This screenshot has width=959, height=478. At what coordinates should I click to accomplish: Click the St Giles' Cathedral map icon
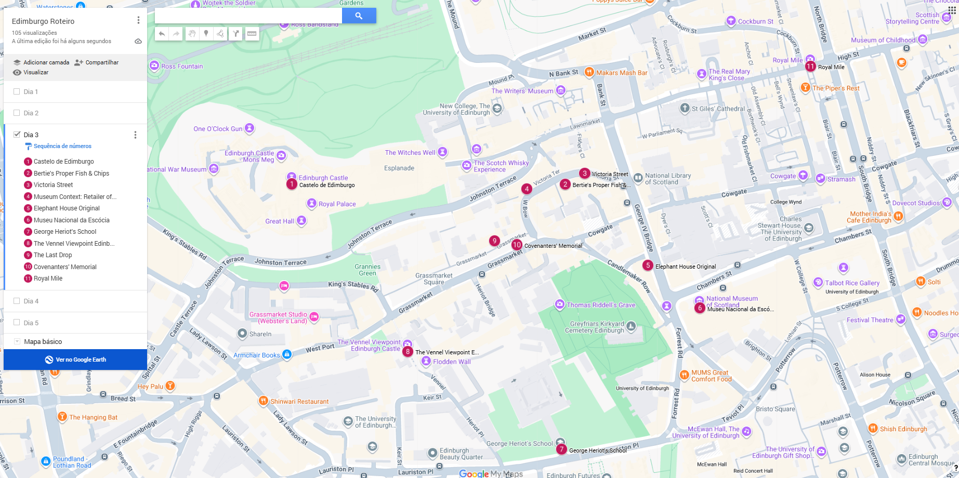click(x=685, y=109)
